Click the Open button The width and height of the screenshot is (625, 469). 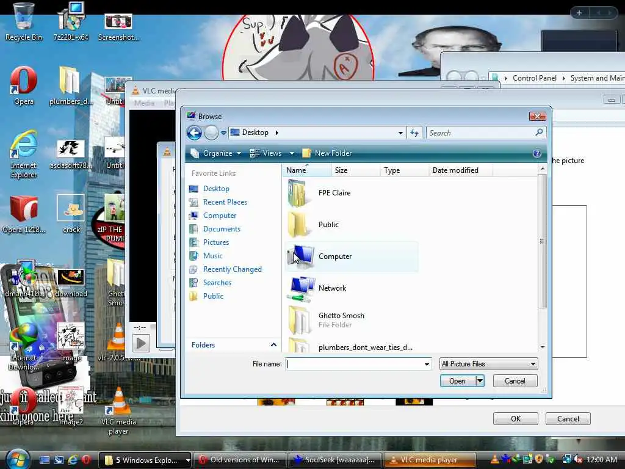tap(458, 381)
